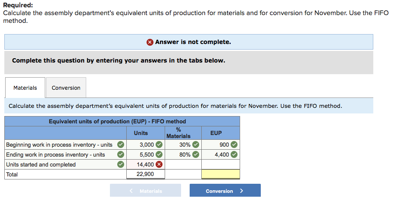Click the 30% materials cell

point(183,145)
